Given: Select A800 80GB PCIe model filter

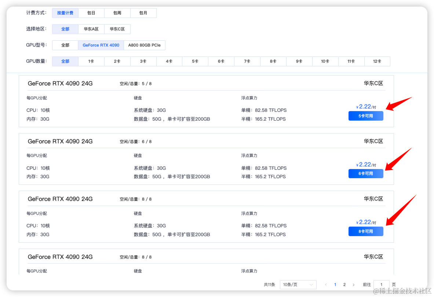Looking at the screenshot, I should [145, 45].
